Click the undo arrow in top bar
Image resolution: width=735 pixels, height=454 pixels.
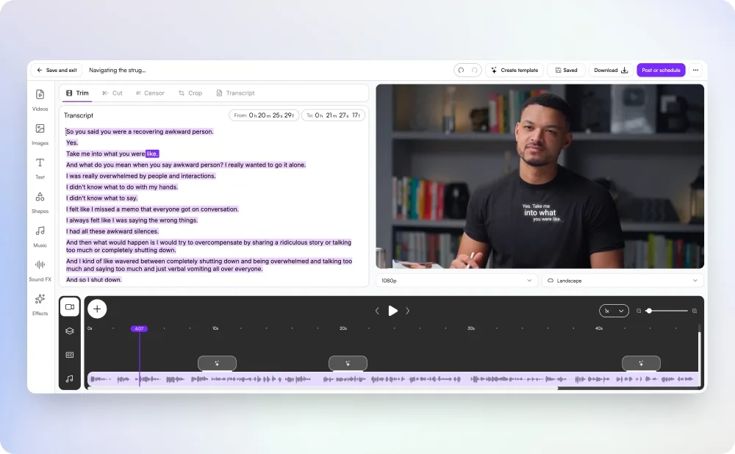pyautogui.click(x=462, y=71)
